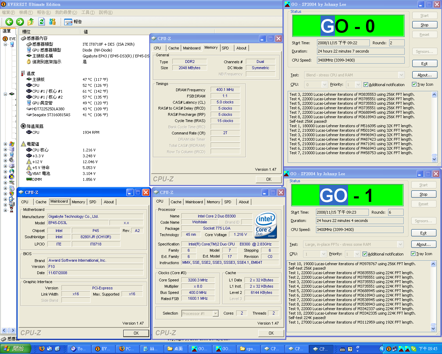Viewport: 442px width, 354px height.
Task: Select the DirectX yellow X icon in tree
Action: 12,177
